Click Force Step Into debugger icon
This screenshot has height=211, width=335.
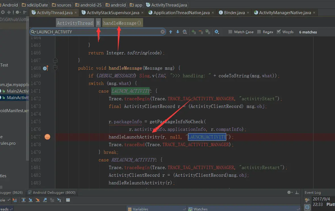37,200
